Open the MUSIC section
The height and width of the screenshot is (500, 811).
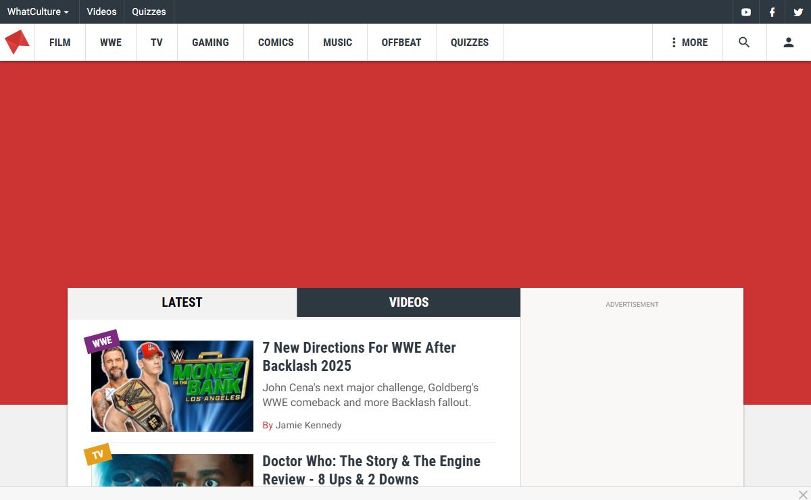tap(338, 42)
